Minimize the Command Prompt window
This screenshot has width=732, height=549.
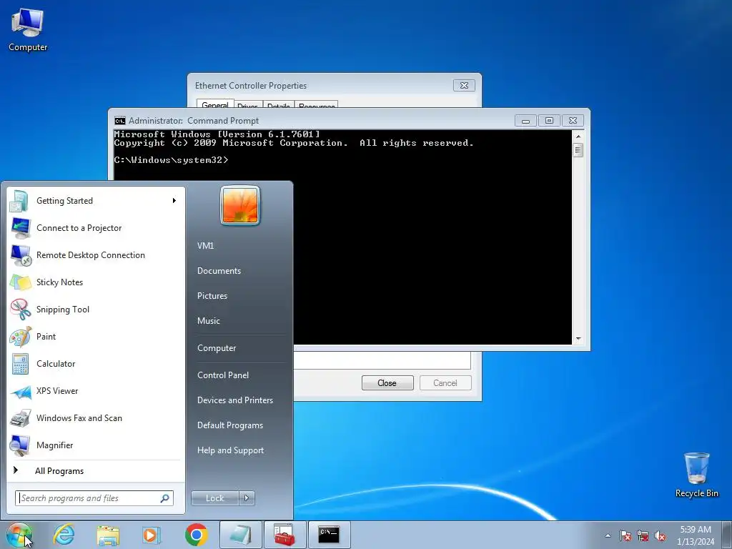tap(525, 121)
